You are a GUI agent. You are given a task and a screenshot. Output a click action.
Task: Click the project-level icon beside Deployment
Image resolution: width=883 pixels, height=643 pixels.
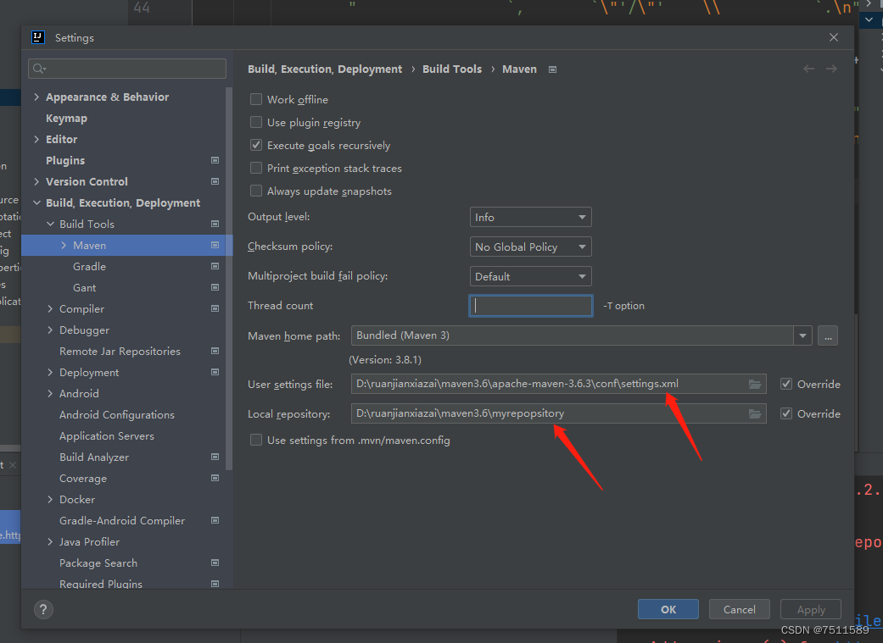click(215, 373)
